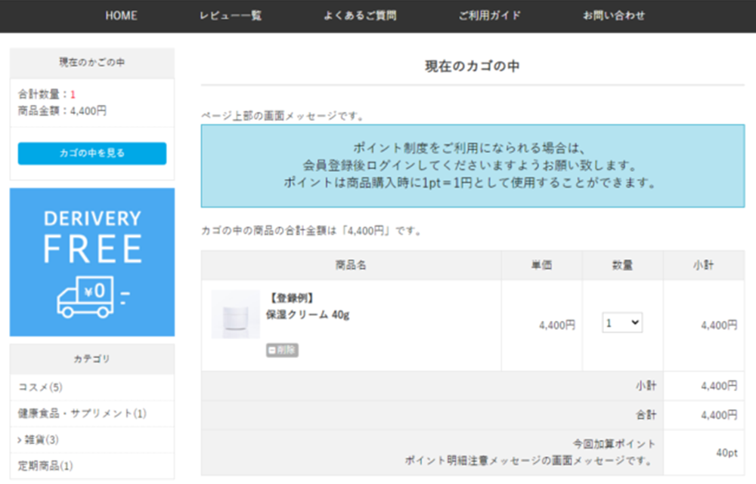Click the truck icon in the delivery banner
Screen dimensions: 756x484
coord(88,296)
